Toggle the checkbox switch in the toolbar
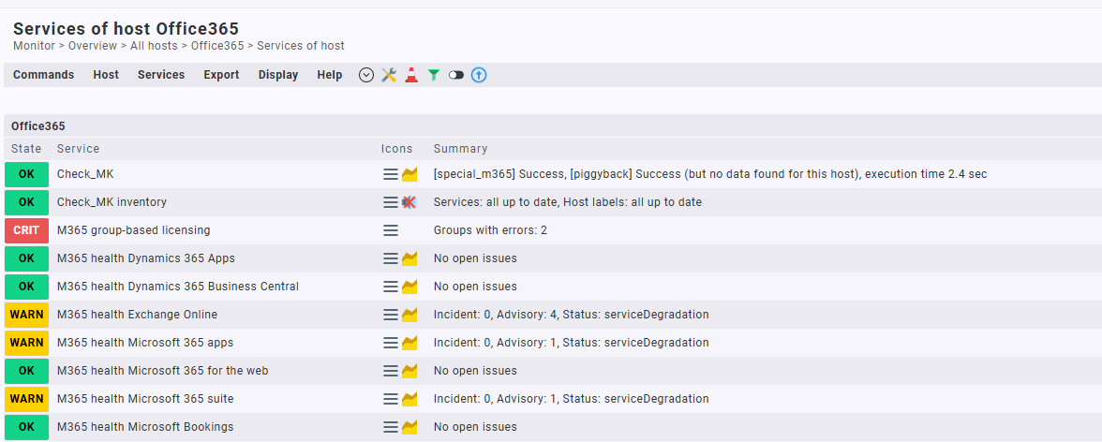 coord(456,75)
